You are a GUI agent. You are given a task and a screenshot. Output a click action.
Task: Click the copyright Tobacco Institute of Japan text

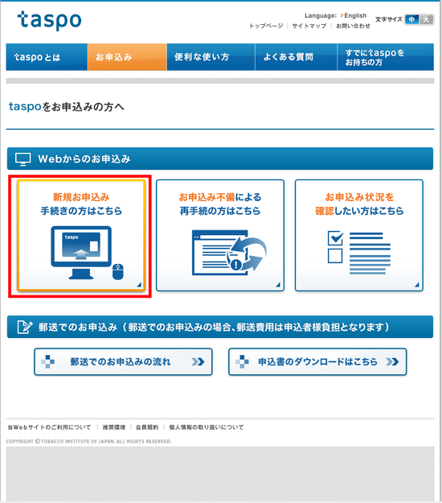coord(88,441)
